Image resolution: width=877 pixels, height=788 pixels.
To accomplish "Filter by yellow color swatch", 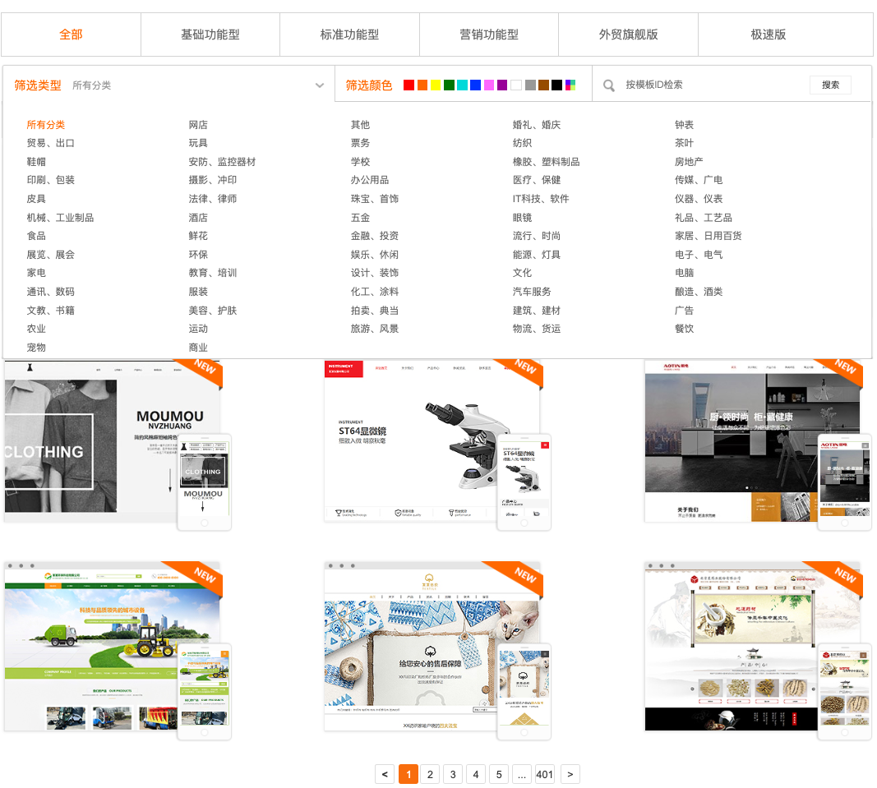I will pos(436,85).
